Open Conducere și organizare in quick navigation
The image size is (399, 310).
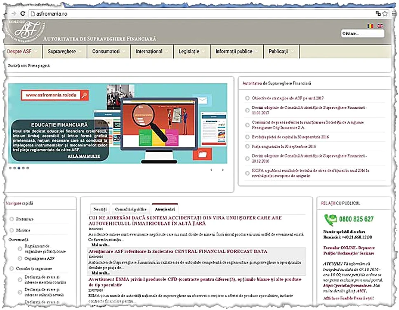[34, 268]
